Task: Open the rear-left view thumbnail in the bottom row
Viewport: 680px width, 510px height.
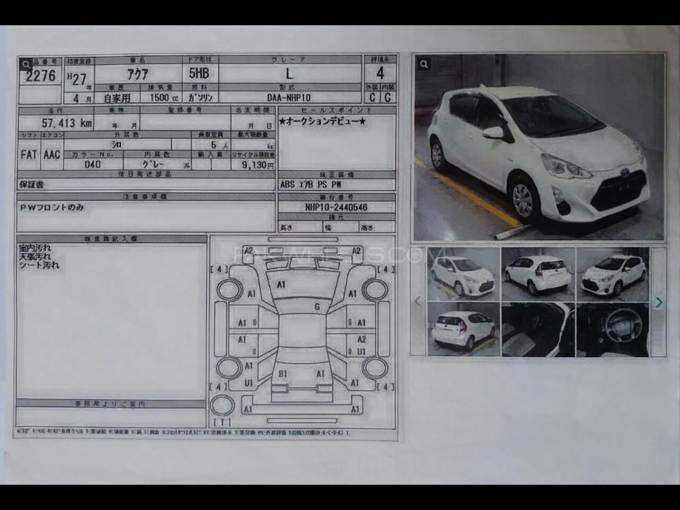Action: [x=464, y=329]
